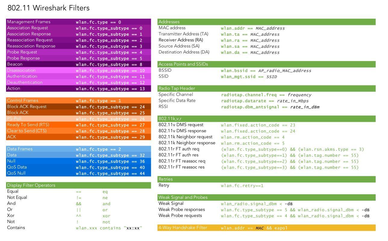Select the Data Frames header

pos(78,149)
